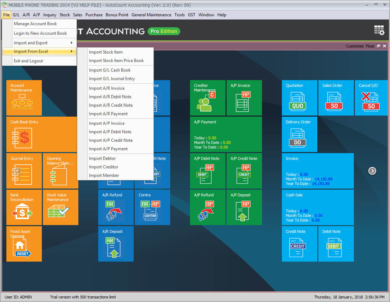
Task: Choose Import A/R Credit Note
Action: click(116, 105)
